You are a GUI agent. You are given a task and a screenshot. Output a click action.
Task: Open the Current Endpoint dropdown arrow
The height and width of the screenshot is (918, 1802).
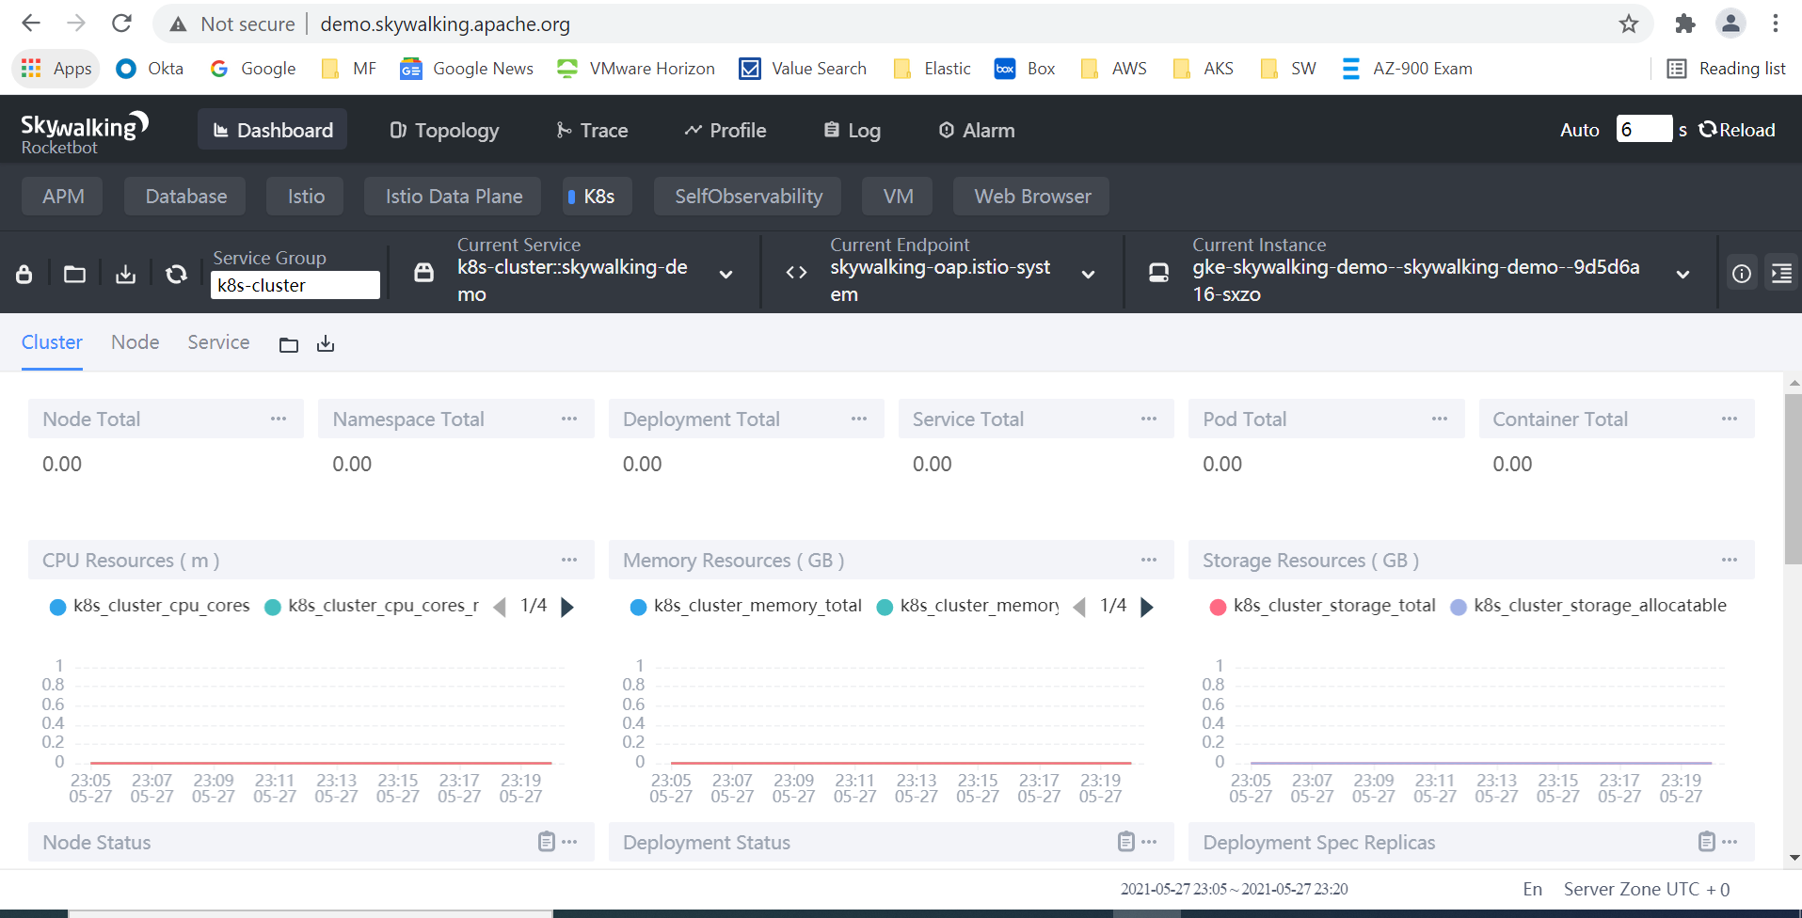(x=1088, y=274)
